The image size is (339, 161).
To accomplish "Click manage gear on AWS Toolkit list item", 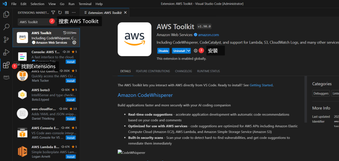I will click(74, 42).
